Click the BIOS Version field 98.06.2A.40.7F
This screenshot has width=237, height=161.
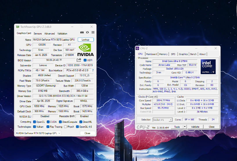54,60
